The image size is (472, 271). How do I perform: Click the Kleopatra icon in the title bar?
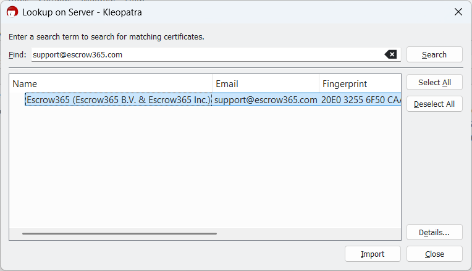pos(12,12)
